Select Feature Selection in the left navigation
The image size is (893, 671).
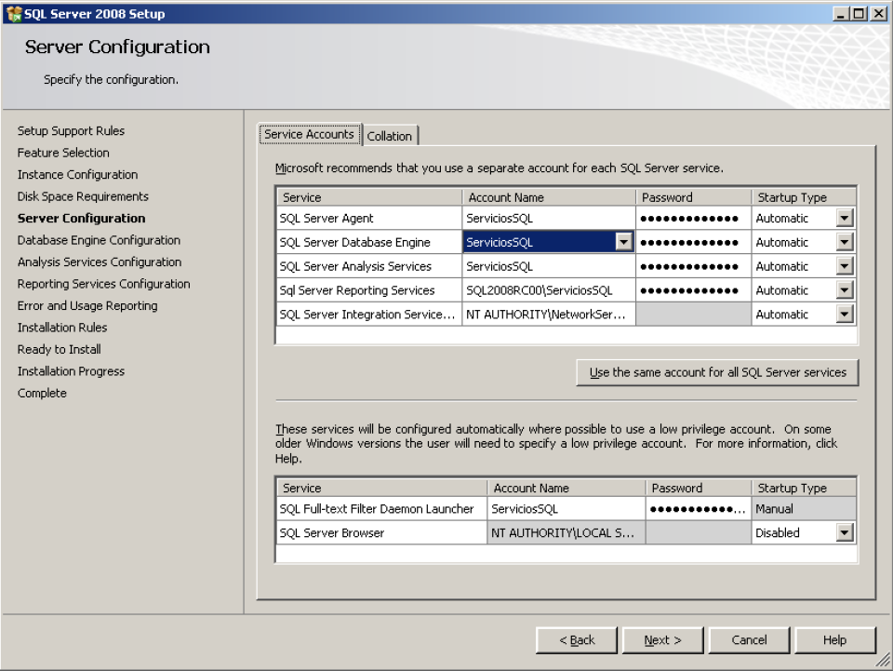(x=62, y=153)
